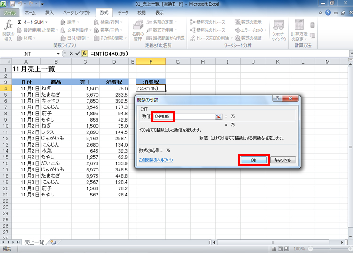Switch to the ホーム tab
The width and height of the screenshot is (353, 253).
(30, 13)
